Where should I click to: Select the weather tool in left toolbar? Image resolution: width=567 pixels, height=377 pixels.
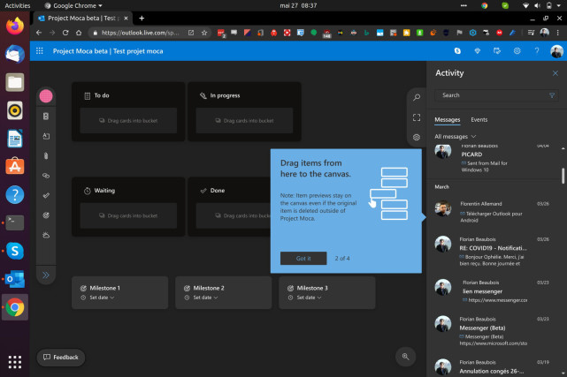pos(46,235)
